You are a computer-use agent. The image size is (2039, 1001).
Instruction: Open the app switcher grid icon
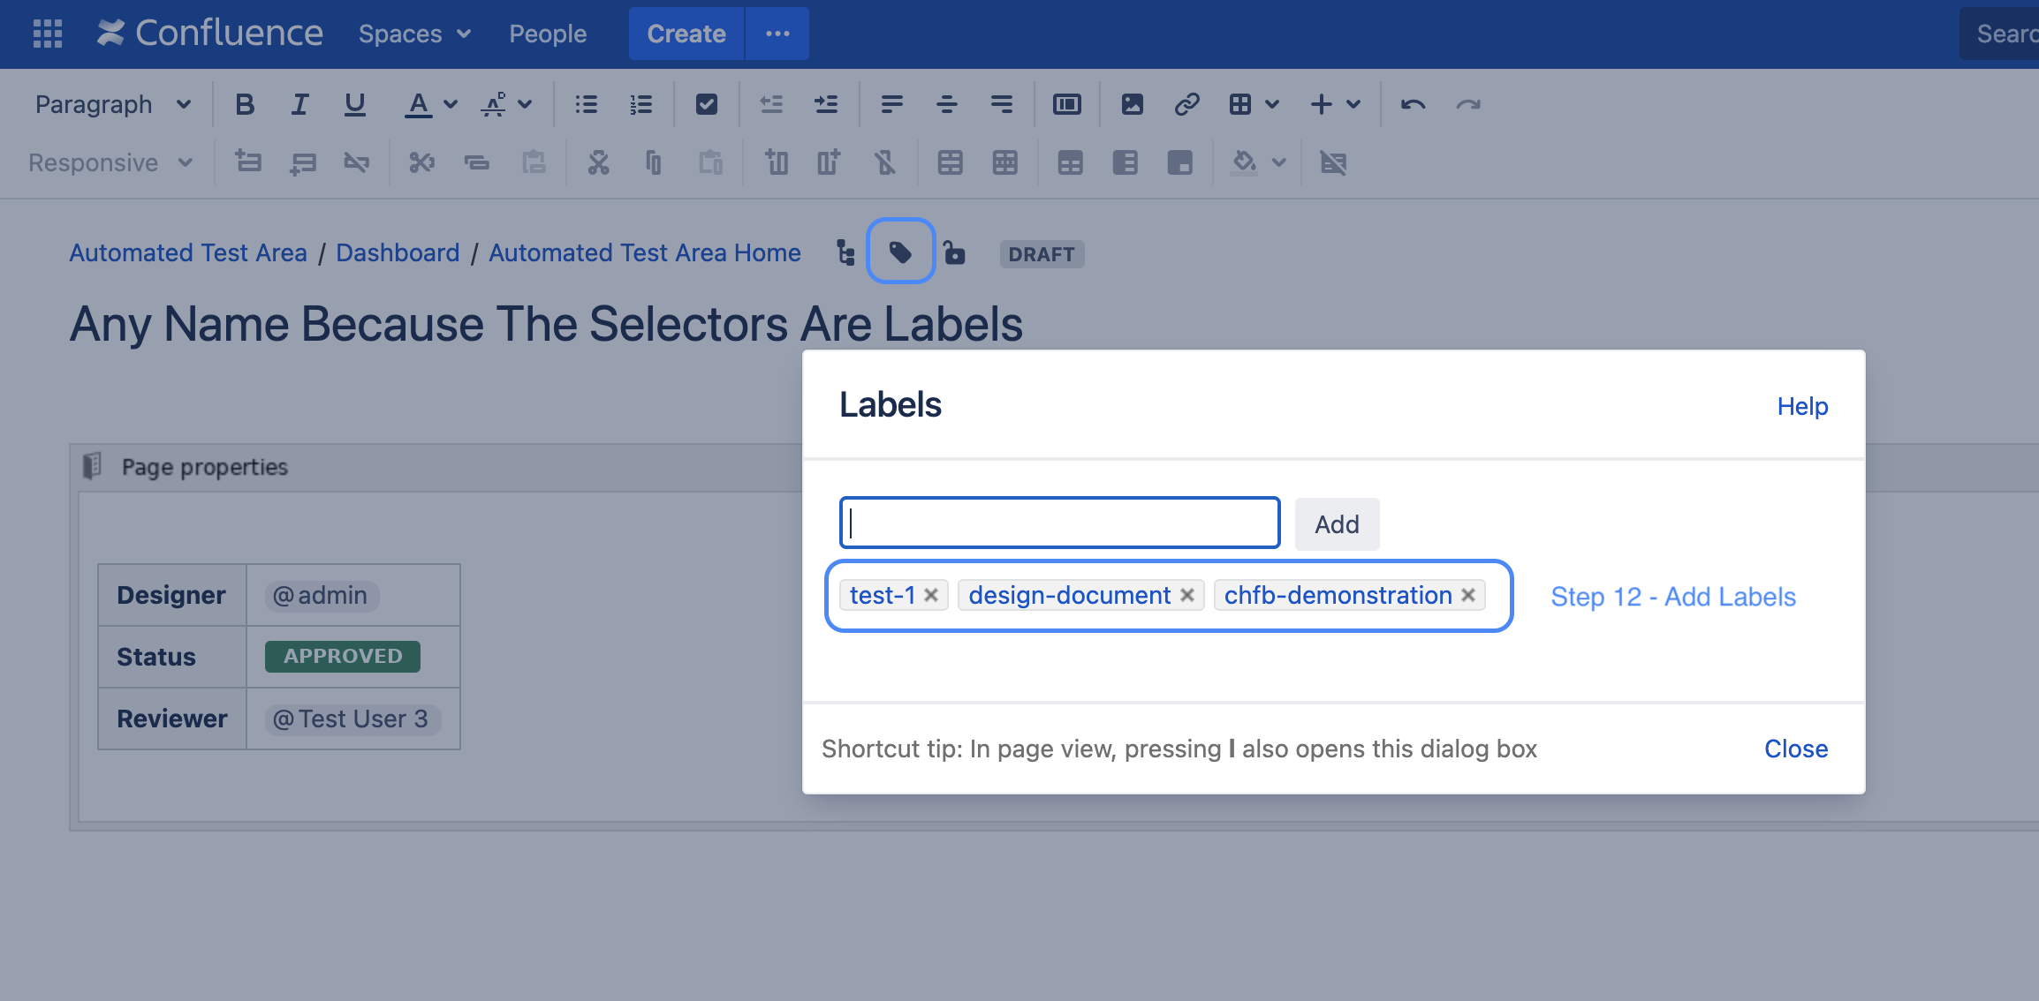click(48, 34)
